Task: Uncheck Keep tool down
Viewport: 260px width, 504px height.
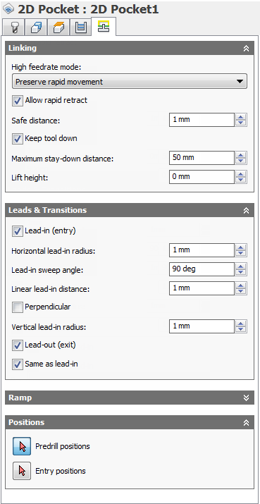Action: point(18,139)
